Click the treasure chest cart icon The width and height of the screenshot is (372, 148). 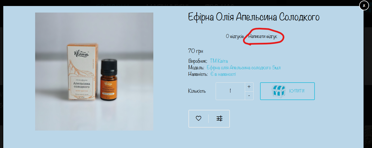[x=278, y=91]
